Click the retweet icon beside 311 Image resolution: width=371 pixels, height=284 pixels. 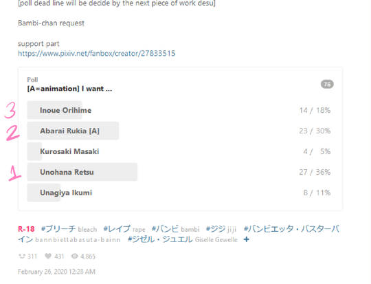[22, 256]
